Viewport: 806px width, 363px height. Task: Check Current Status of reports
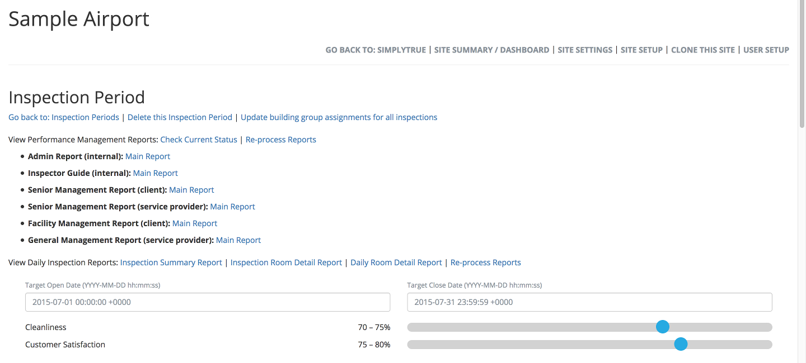[x=199, y=140]
